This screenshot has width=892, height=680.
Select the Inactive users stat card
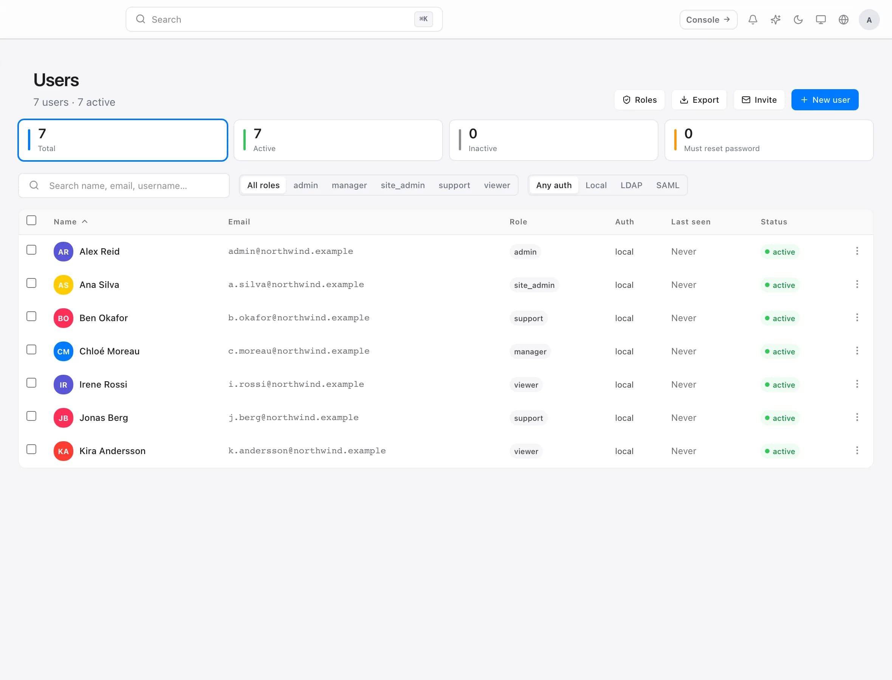coord(553,140)
